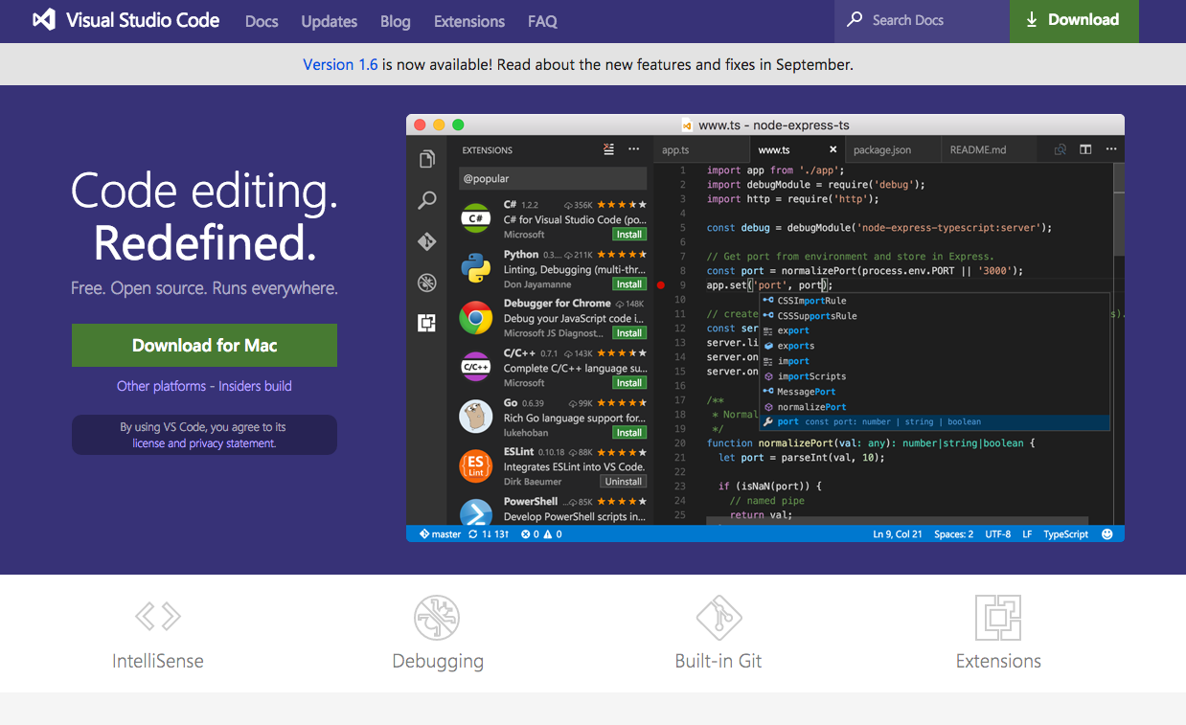1186x725 pixels.
Task: Install the C/C++ extension
Action: (629, 383)
